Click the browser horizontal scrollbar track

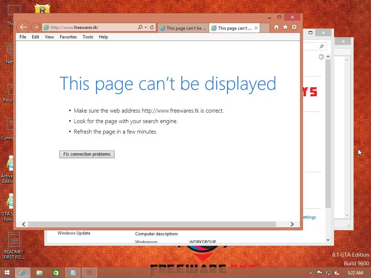coord(152,224)
